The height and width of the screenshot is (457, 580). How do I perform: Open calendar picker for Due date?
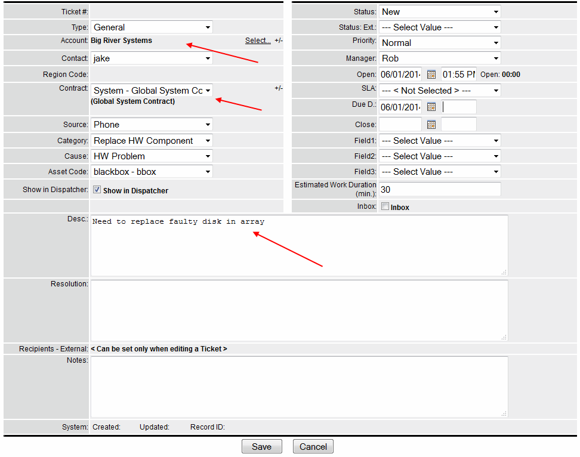431,107
